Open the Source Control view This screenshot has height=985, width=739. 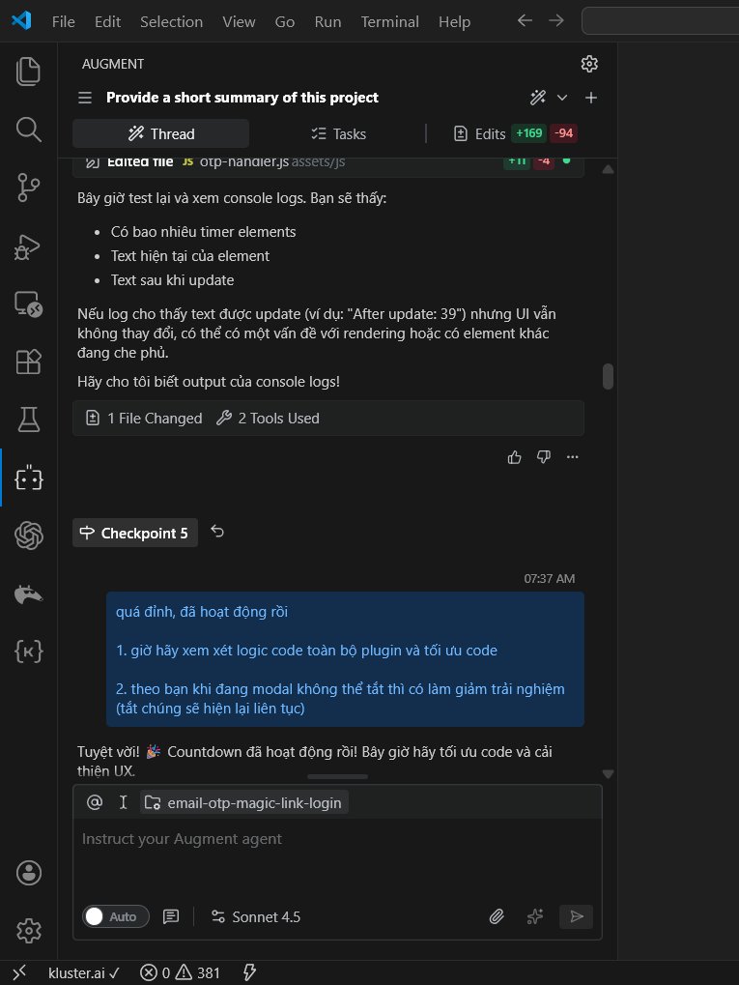click(x=29, y=188)
